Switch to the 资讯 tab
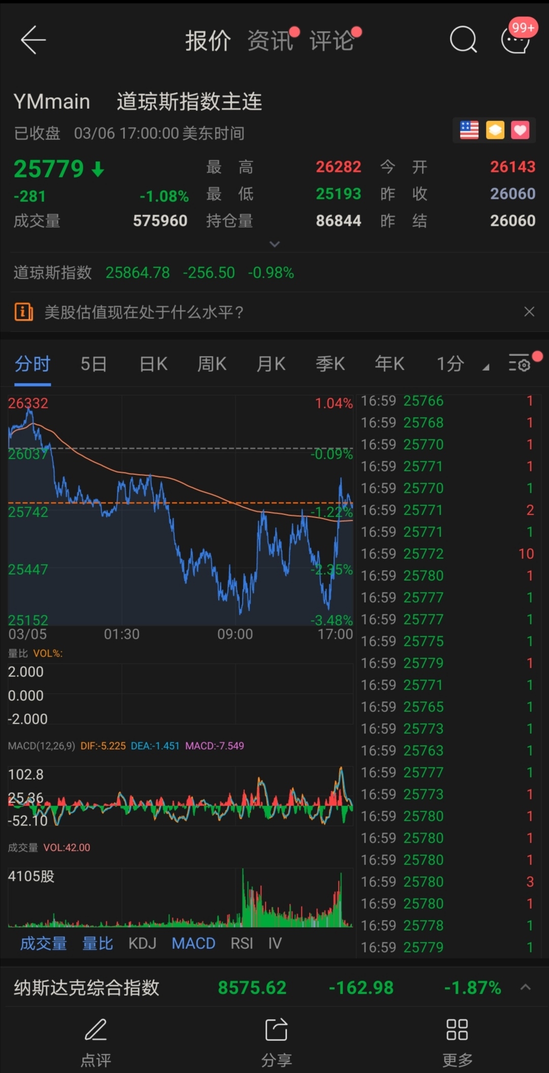This screenshot has height=1073, width=549. [x=270, y=41]
